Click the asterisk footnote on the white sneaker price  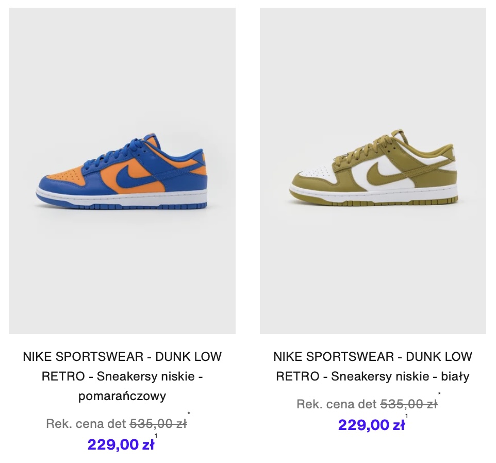439,394
